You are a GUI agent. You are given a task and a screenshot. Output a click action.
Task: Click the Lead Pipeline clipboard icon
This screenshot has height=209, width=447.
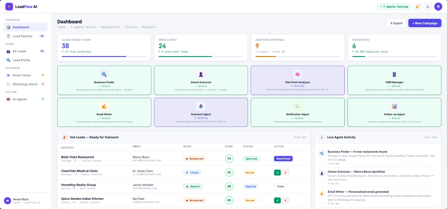(8, 36)
